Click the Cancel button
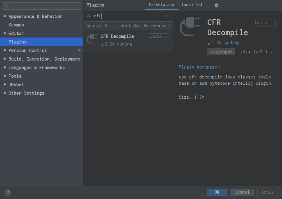The width and height of the screenshot is (282, 199). [242, 192]
